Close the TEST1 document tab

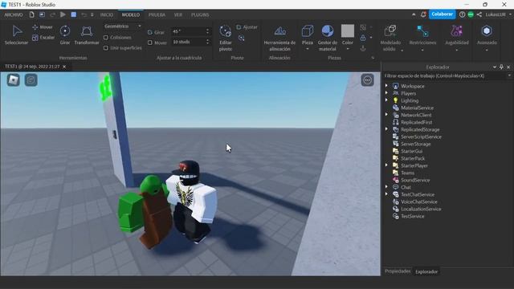click(x=64, y=67)
